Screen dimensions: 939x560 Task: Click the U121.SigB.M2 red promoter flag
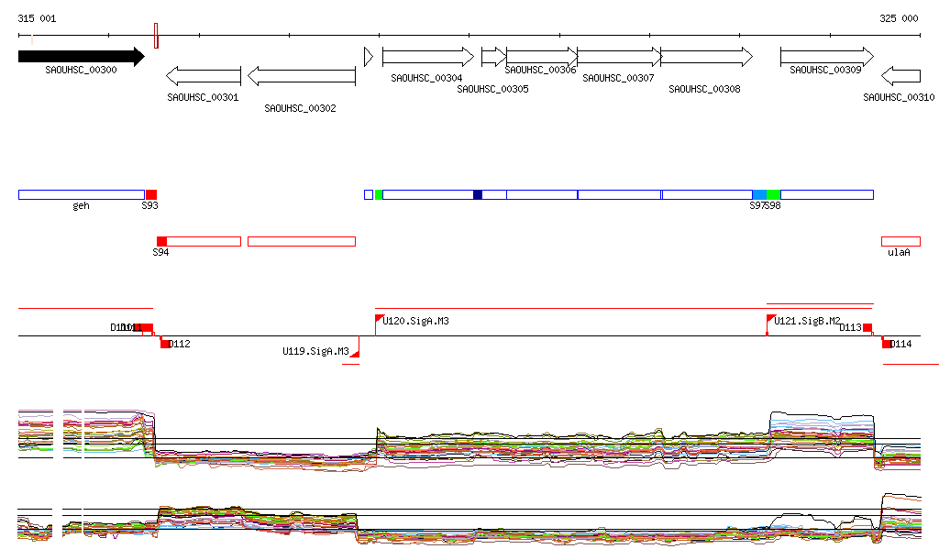(771, 320)
